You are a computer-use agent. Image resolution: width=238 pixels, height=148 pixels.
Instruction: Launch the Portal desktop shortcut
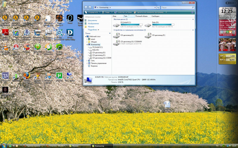(x=70, y=18)
